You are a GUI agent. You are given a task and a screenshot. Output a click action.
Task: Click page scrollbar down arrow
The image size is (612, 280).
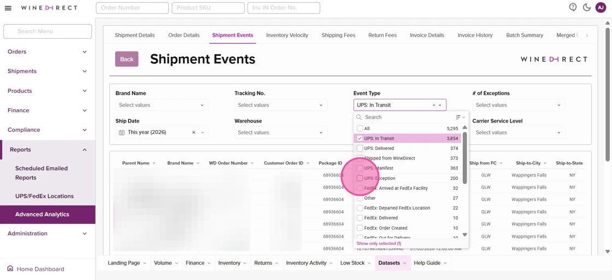[x=607, y=252]
